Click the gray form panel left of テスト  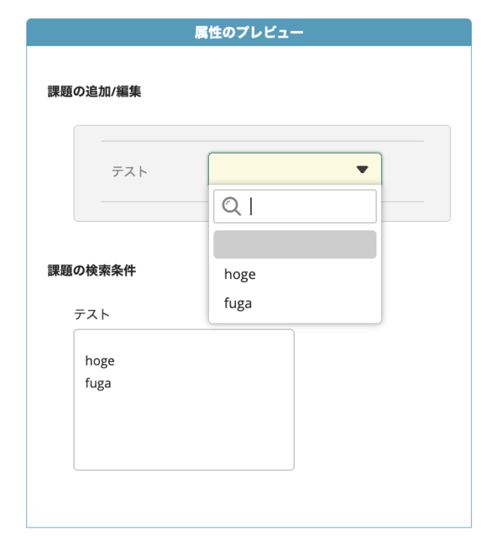click(88, 173)
